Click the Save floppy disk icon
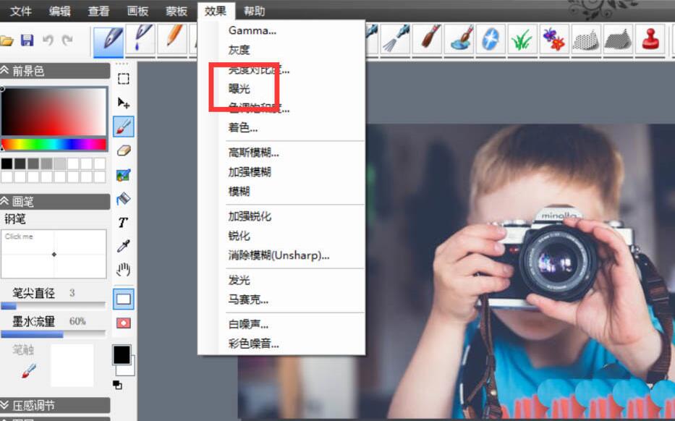675x421 pixels. click(27, 40)
